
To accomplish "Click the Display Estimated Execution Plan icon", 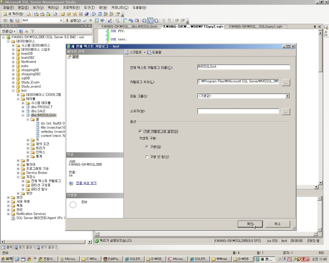I will 96,20.
